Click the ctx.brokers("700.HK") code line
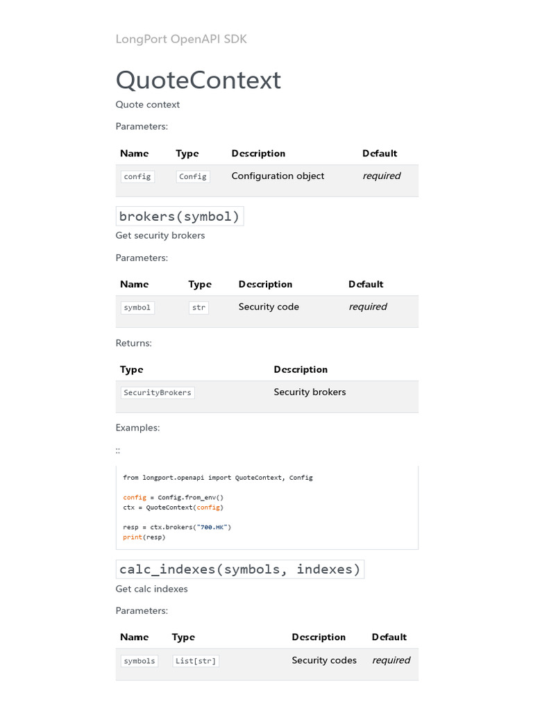The height and width of the screenshot is (711, 533). (x=177, y=527)
